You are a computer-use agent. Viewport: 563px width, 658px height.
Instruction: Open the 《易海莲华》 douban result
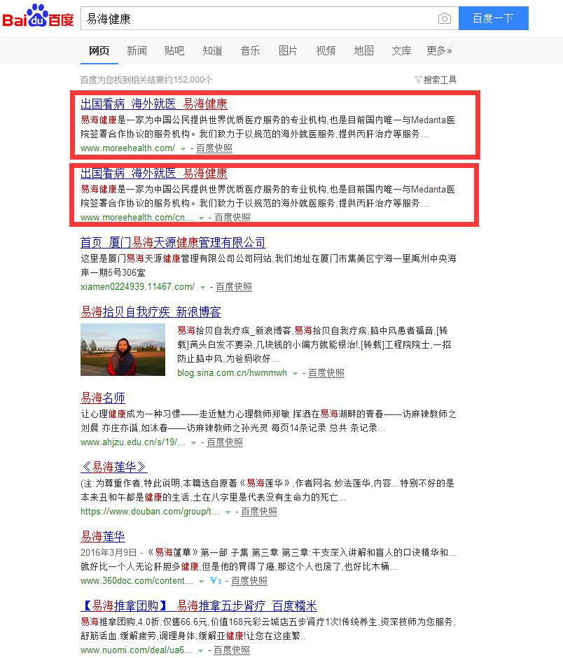(x=113, y=467)
